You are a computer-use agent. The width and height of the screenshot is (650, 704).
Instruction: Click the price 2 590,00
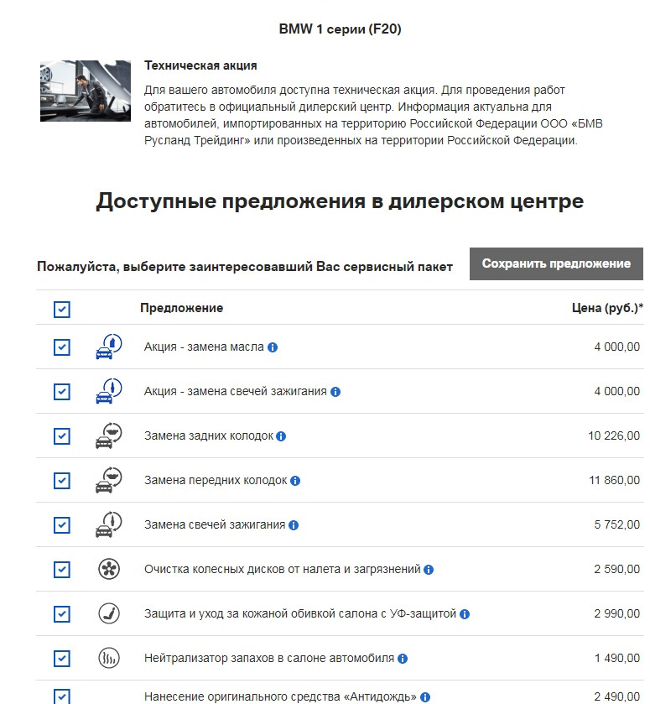[x=616, y=569]
